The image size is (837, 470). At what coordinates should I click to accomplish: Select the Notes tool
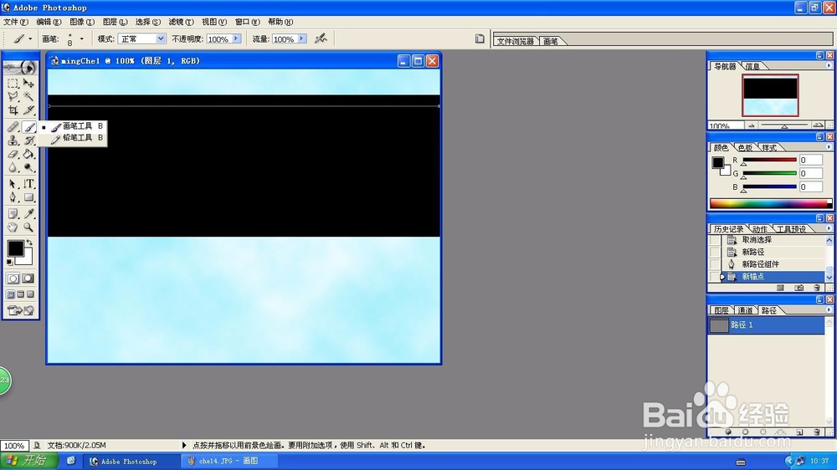pos(13,214)
